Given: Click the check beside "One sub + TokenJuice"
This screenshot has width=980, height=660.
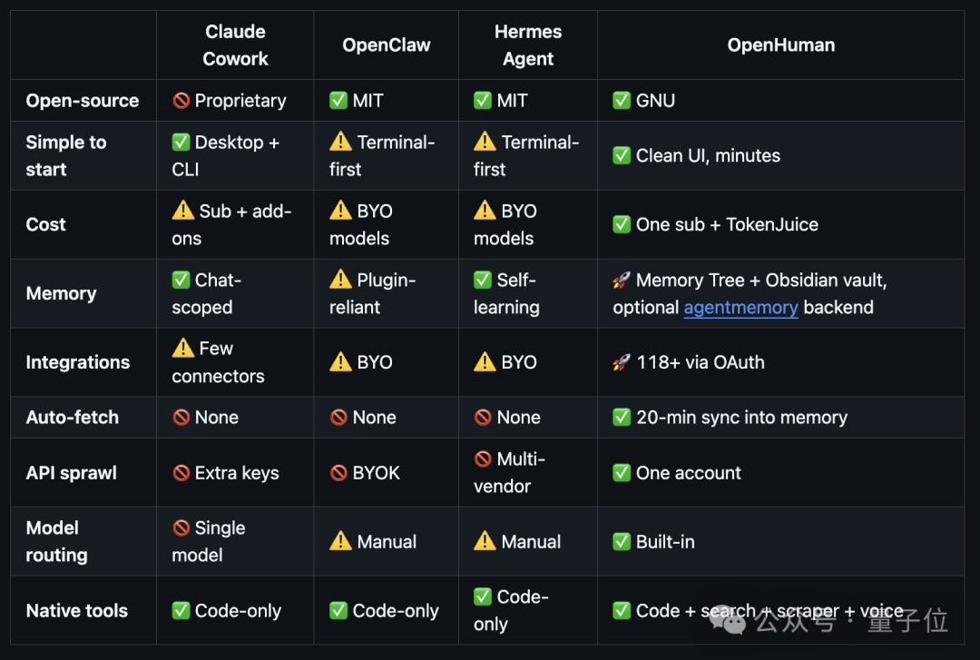Looking at the screenshot, I should pyautogui.click(x=622, y=224).
